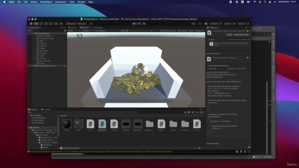Image resolution: width=299 pixels, height=168 pixels.
Task: Toggle Gizmos in Game view
Action: (x=198, y=31)
